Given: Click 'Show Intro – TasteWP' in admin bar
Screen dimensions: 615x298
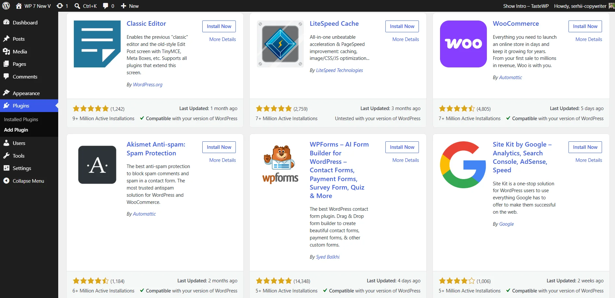Looking at the screenshot, I should pos(526,6).
